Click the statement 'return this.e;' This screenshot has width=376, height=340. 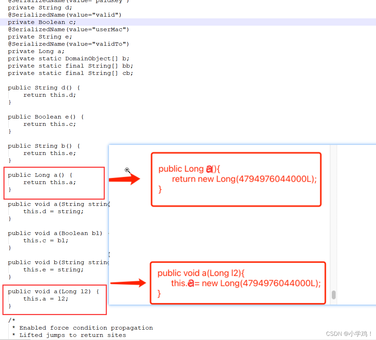tap(49, 153)
